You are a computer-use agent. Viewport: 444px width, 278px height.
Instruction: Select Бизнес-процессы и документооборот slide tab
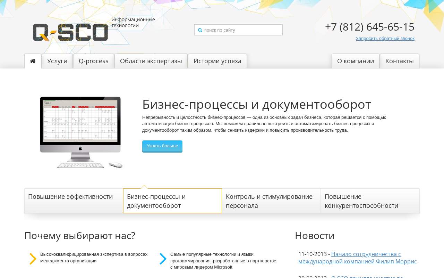172,201
